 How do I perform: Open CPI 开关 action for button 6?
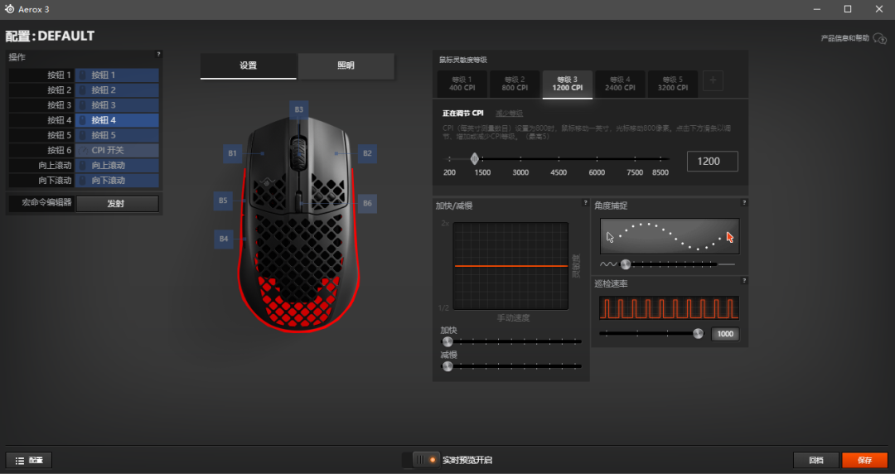[117, 150]
